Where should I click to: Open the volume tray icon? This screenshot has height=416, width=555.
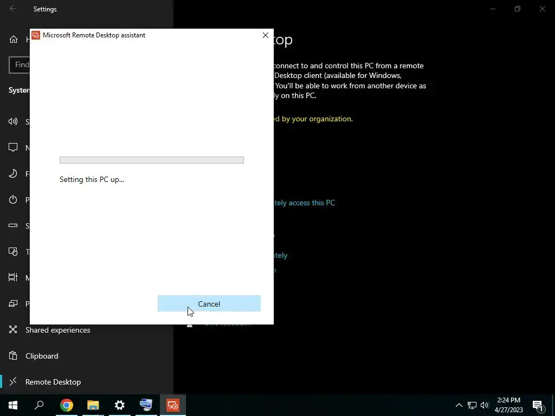pyautogui.click(x=485, y=405)
